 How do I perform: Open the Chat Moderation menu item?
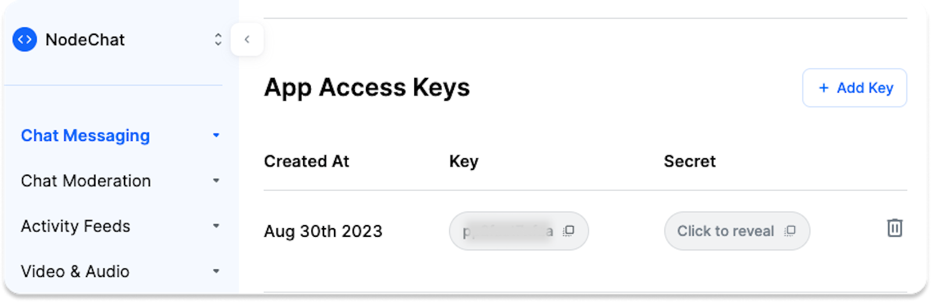(86, 181)
